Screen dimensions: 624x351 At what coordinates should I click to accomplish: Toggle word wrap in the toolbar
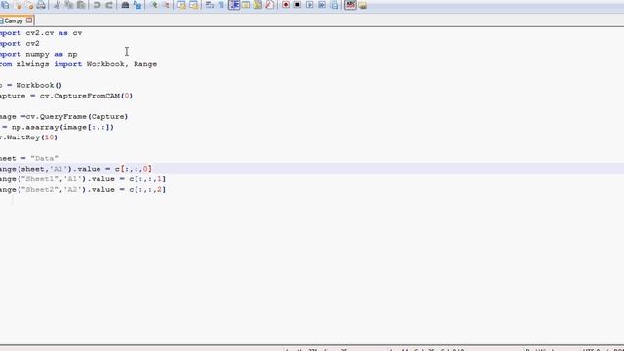[210, 5]
